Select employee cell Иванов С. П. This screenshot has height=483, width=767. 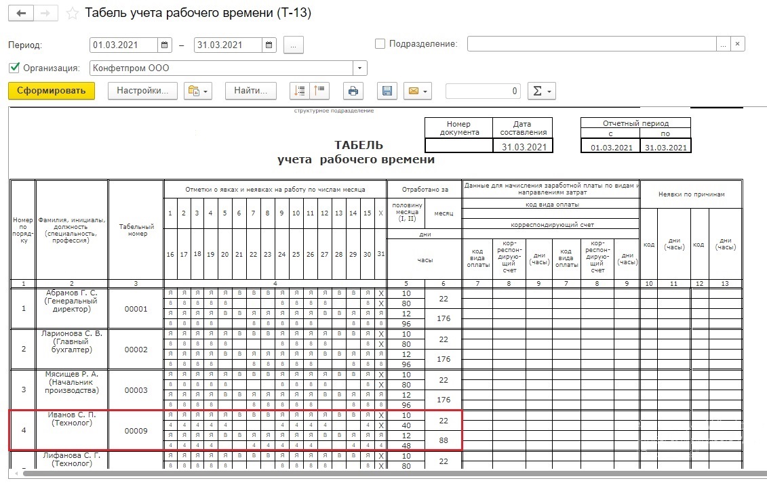[x=71, y=429]
